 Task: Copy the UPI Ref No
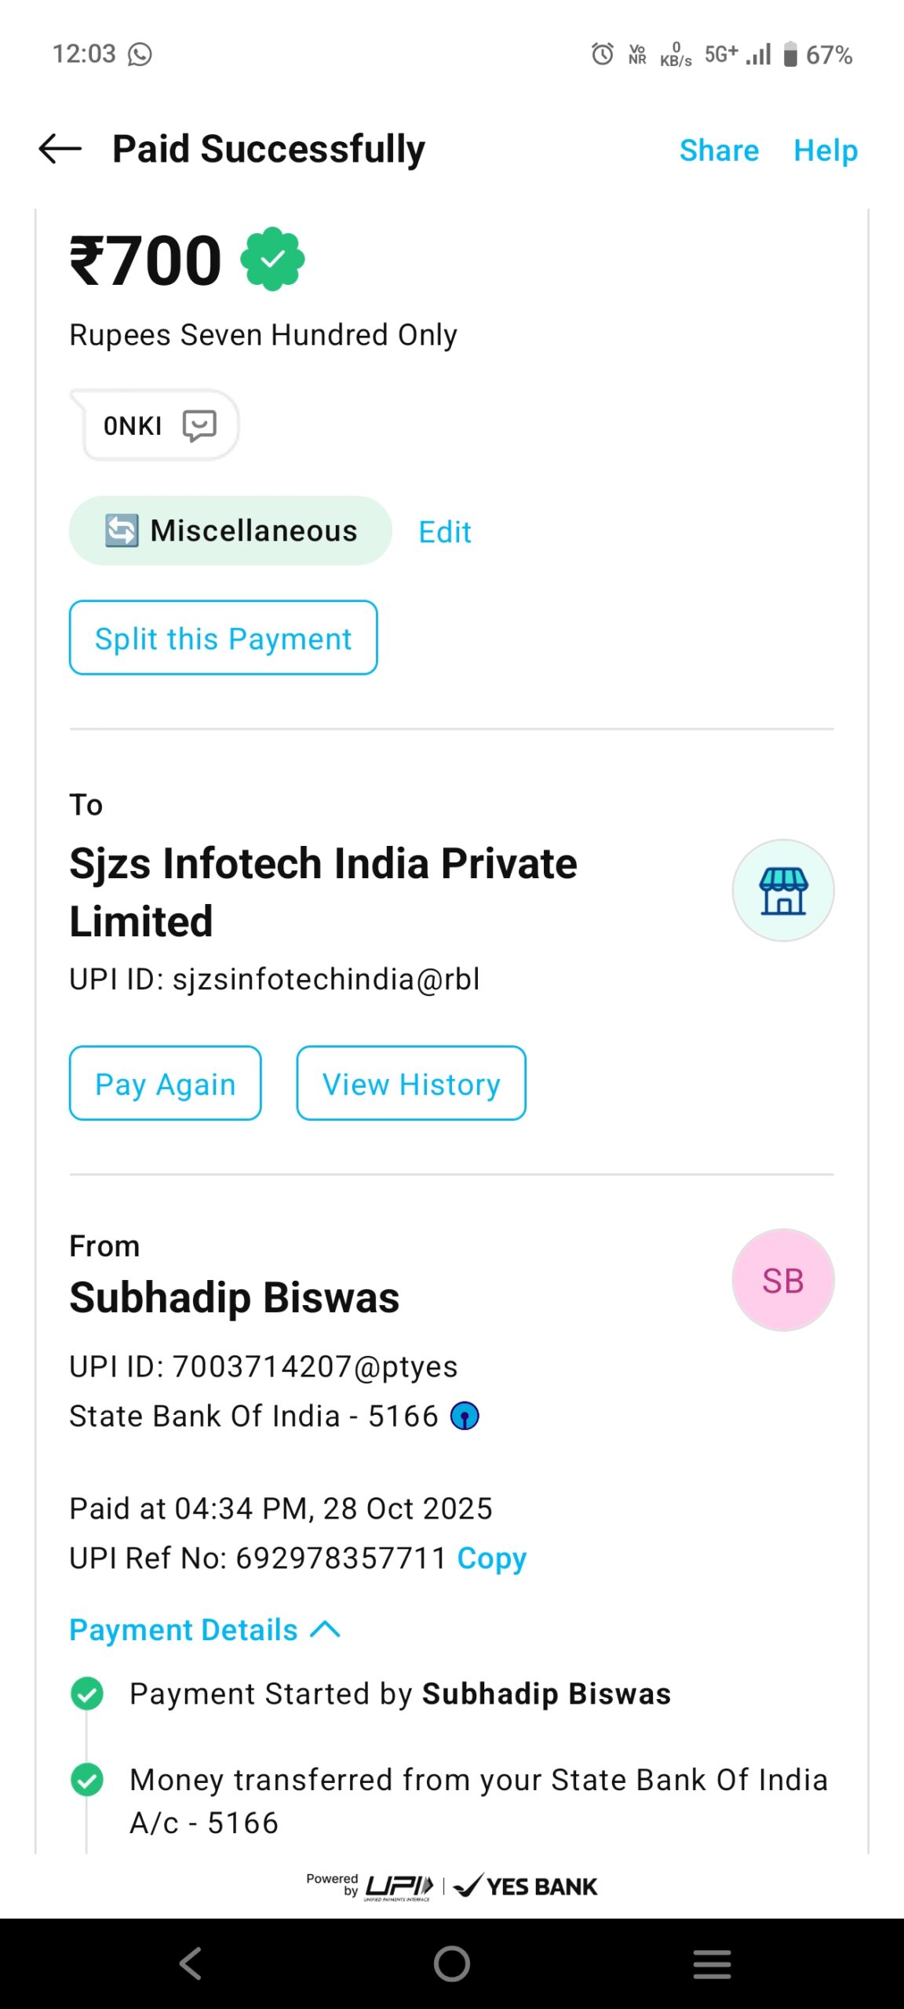pos(491,1558)
